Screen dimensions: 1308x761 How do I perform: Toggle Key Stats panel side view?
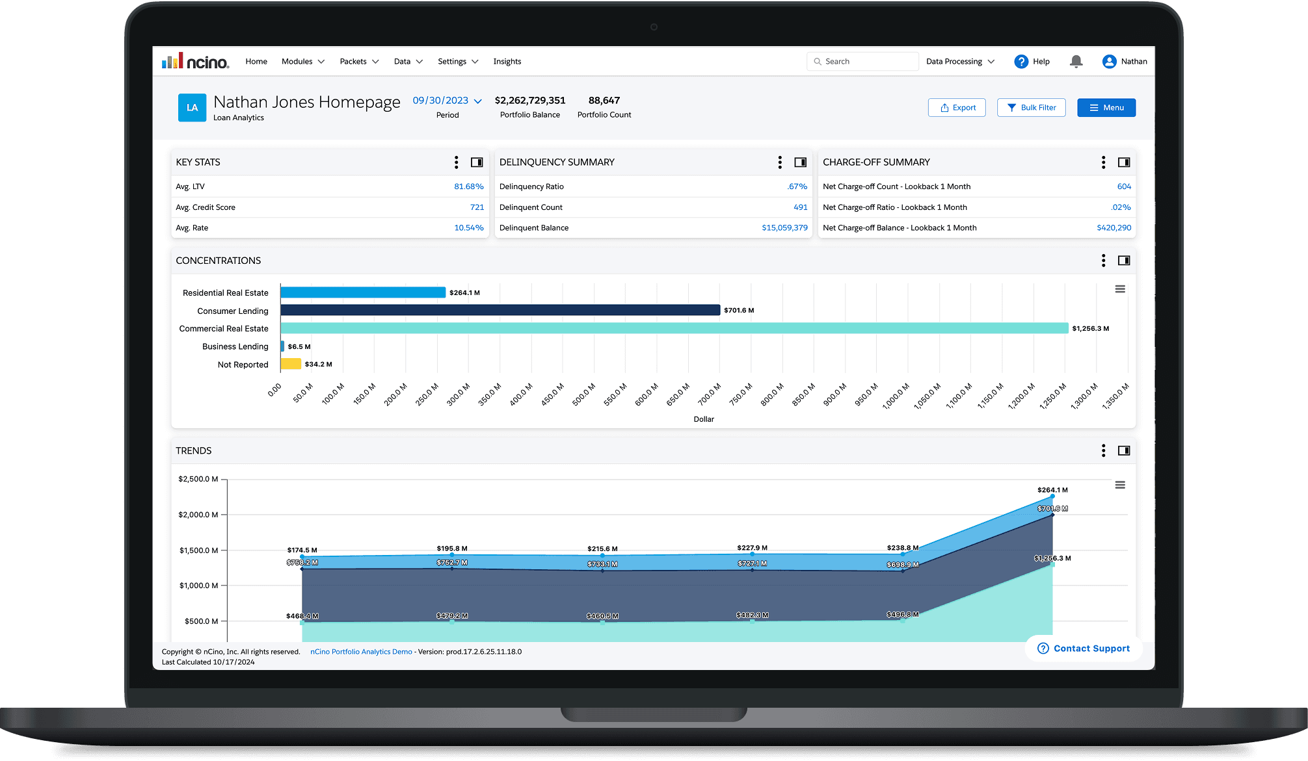(477, 162)
